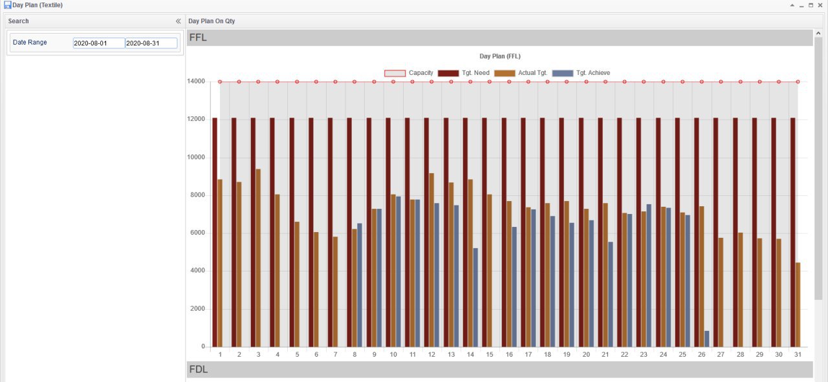This screenshot has height=382, width=828.
Task: Toggle Tgt. Need legend swatch
Action: 448,73
